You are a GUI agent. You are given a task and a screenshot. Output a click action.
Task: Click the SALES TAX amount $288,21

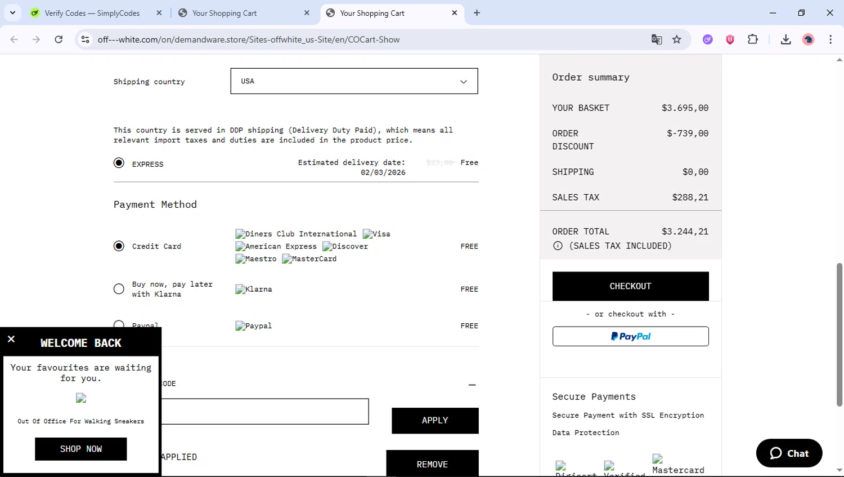click(690, 197)
